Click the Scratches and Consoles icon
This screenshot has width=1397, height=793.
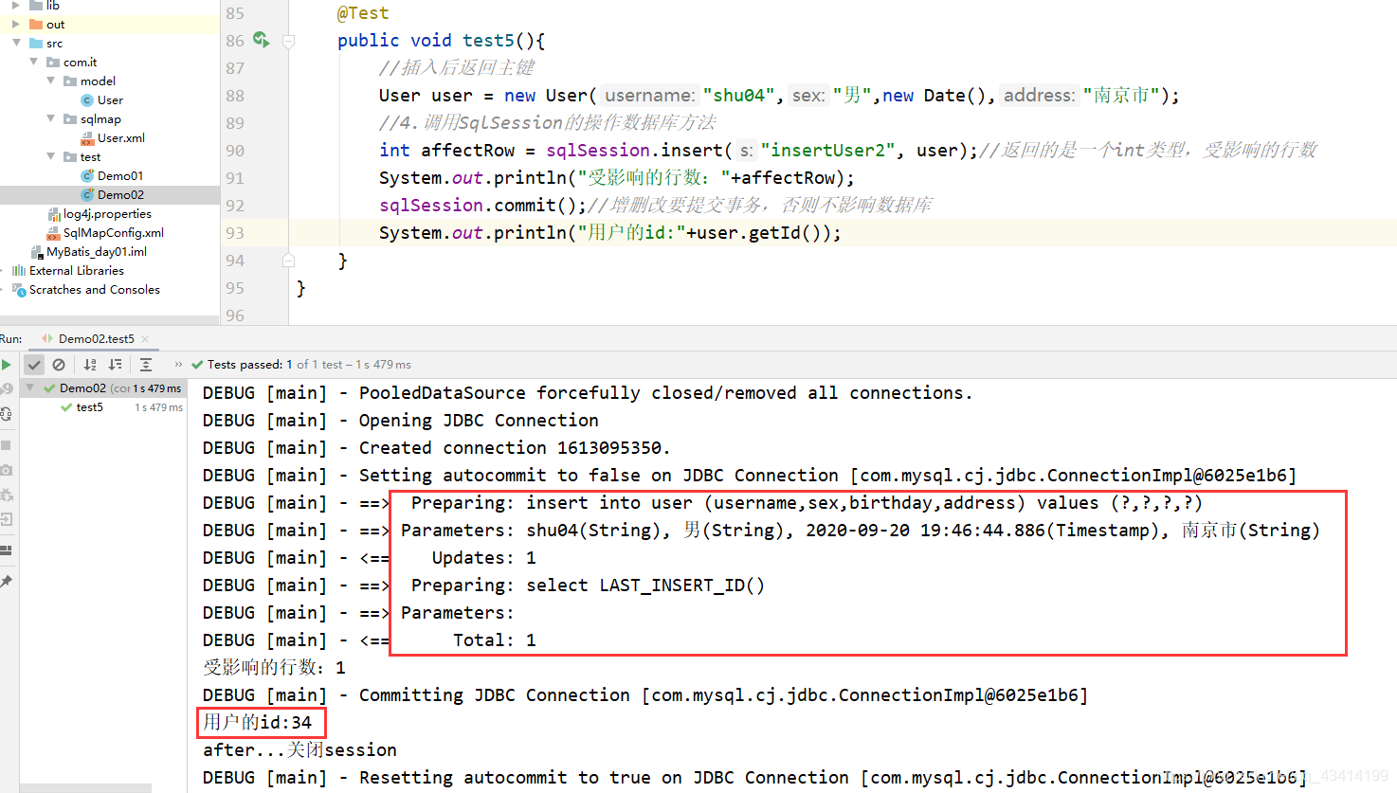click(x=19, y=290)
